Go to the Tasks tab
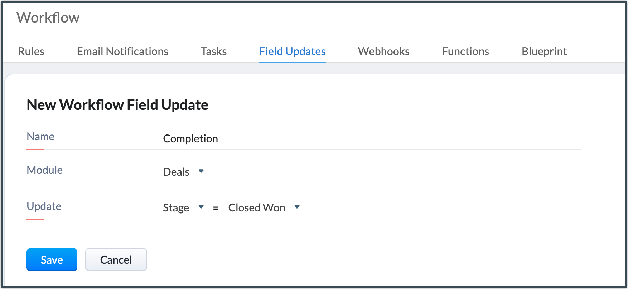The image size is (628, 289). pyautogui.click(x=213, y=52)
